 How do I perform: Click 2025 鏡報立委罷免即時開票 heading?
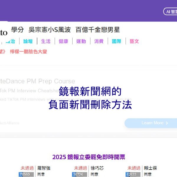tap(89, 157)
